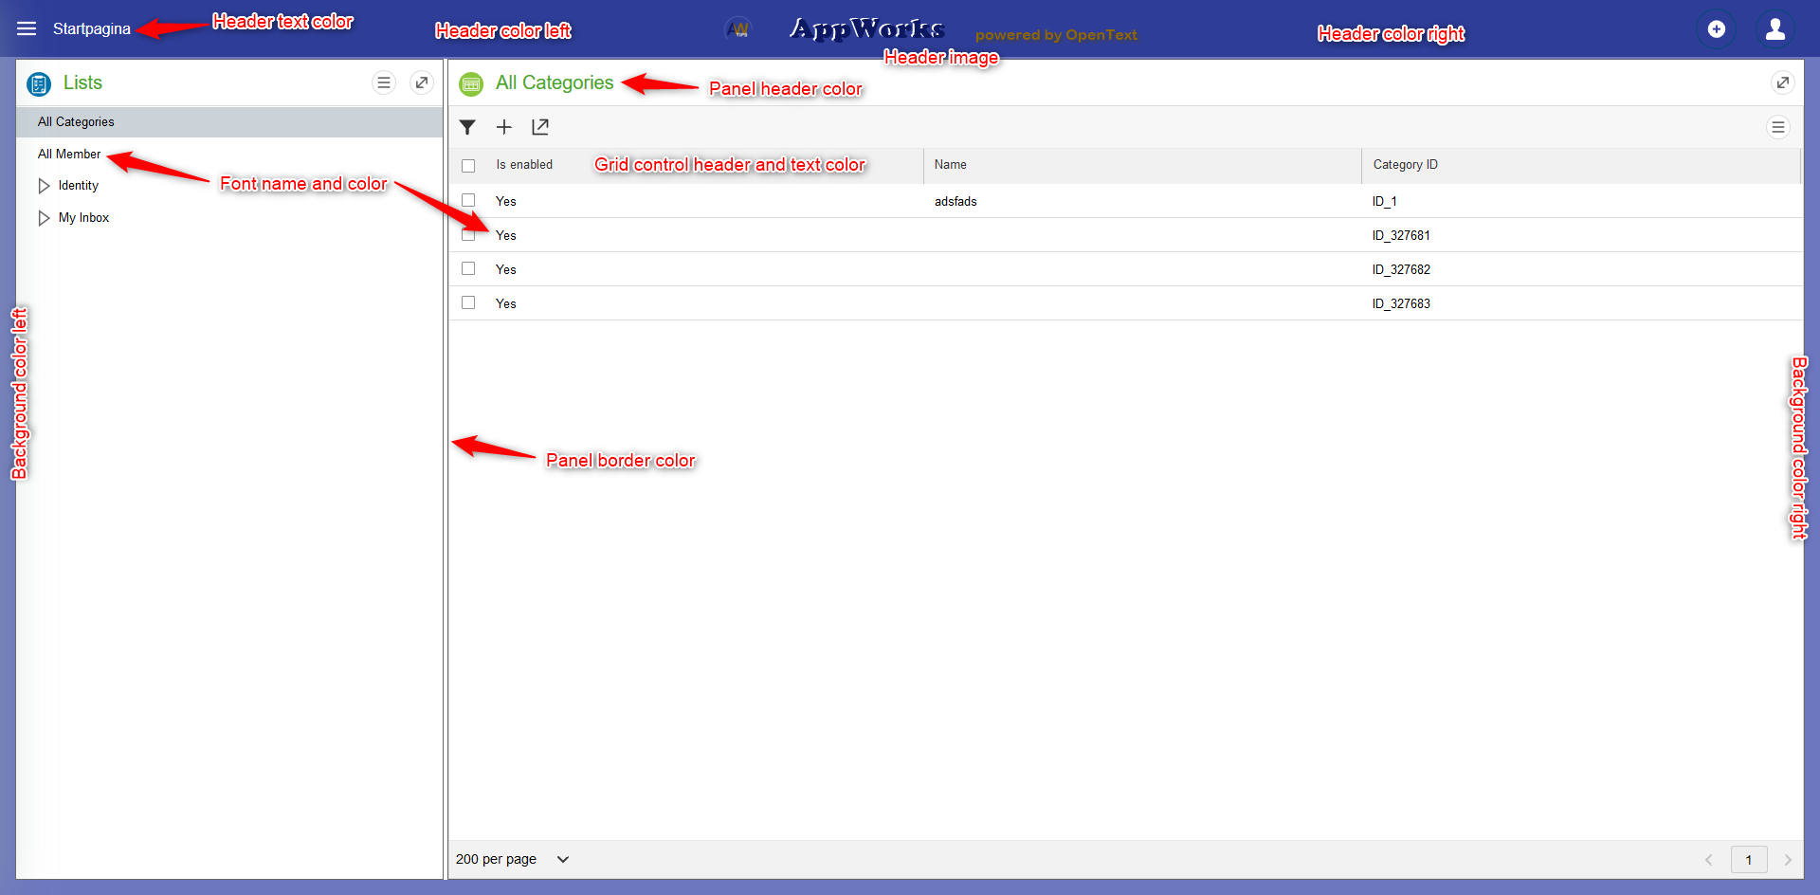
Task: Expand the Lists panel to full view
Action: [422, 83]
